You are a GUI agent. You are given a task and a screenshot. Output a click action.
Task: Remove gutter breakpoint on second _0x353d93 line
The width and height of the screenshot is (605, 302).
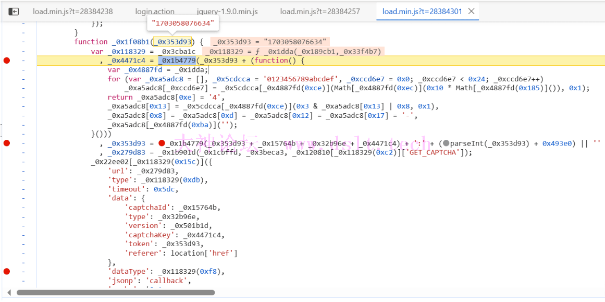click(7, 143)
